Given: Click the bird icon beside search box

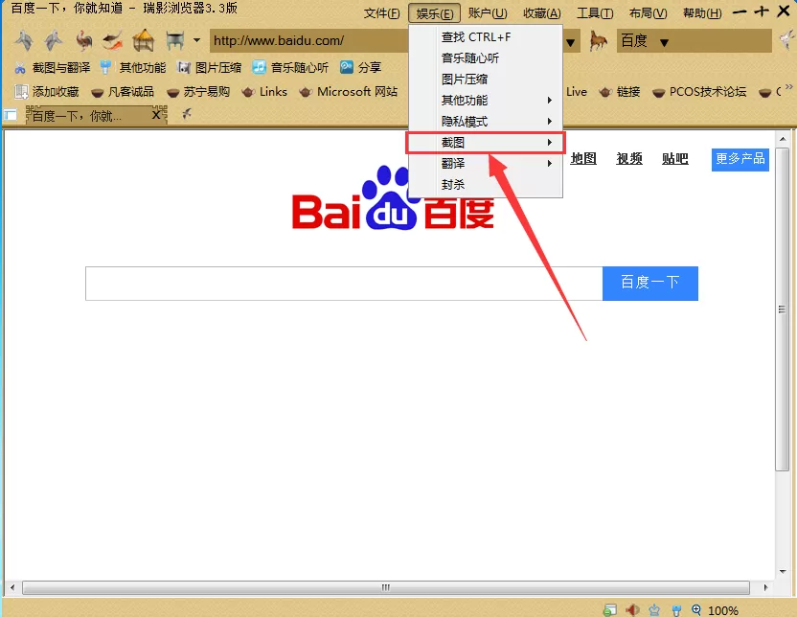Looking at the screenshot, I should pos(787,39).
